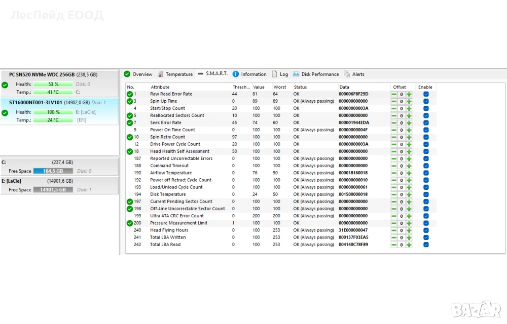Viewport: 507px width, 324px height.
Task: Click the Alerts tab icon
Action: pyautogui.click(x=347, y=74)
